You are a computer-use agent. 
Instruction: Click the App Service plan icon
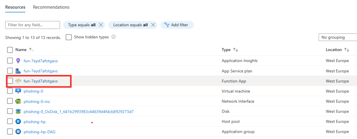[x=18, y=71]
